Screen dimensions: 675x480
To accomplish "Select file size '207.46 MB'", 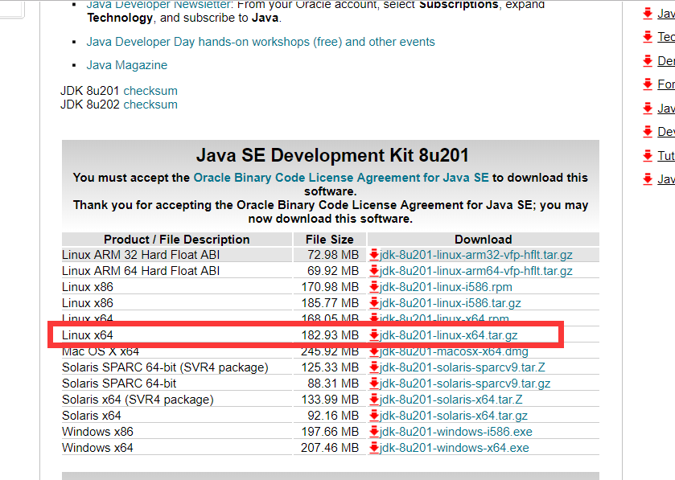I will [x=330, y=448].
